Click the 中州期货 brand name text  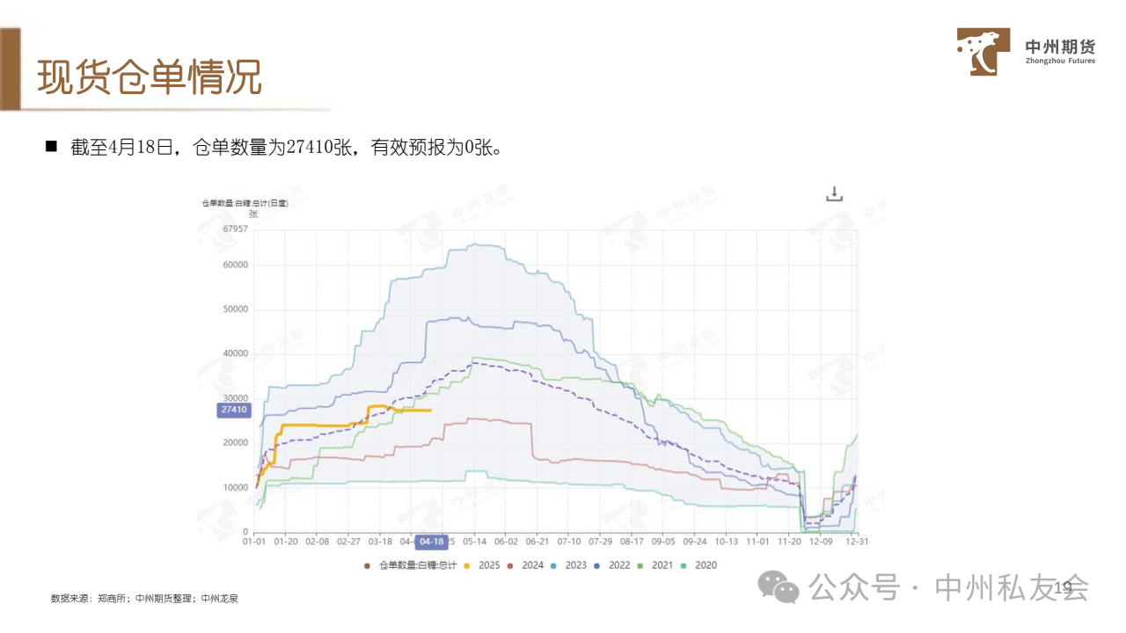[1060, 47]
